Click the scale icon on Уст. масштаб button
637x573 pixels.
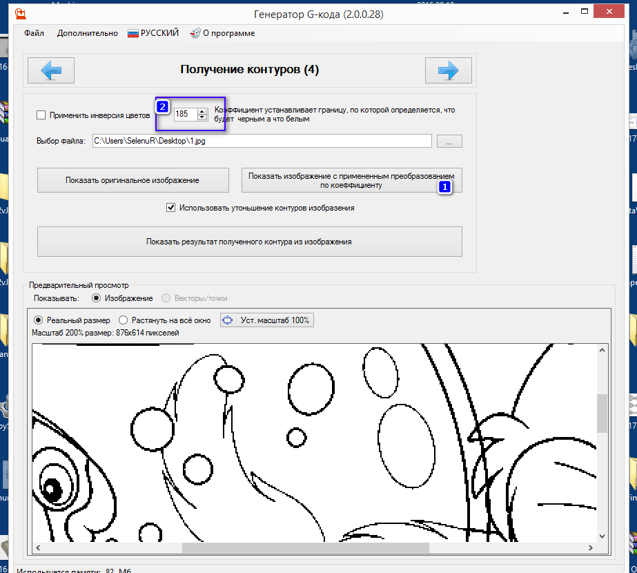pyautogui.click(x=228, y=320)
